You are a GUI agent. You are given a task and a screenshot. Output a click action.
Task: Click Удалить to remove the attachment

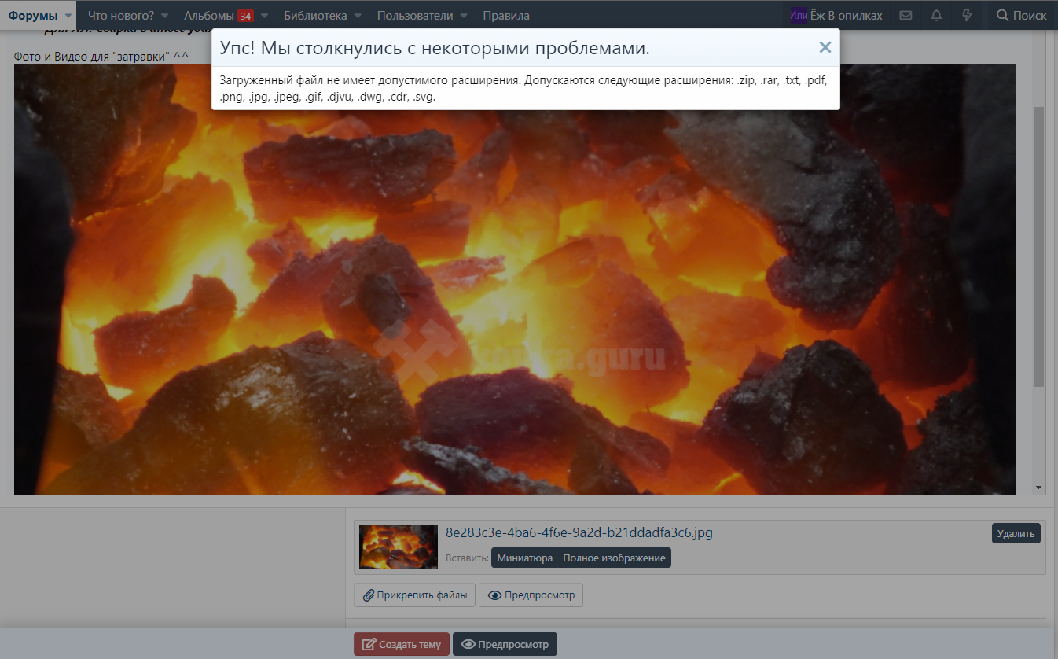1016,533
